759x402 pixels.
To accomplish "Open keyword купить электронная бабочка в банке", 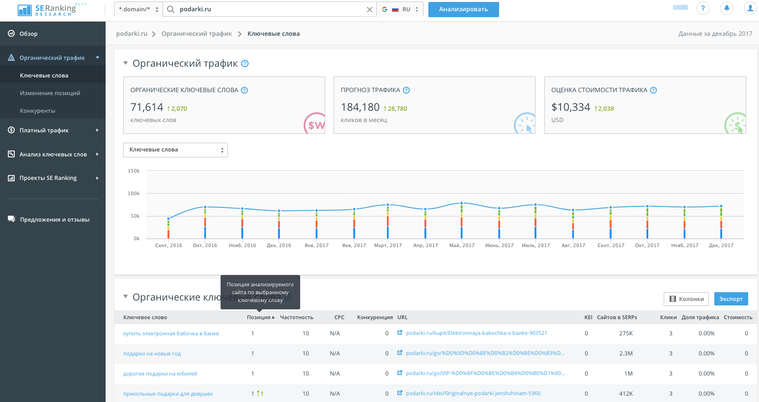I will [171, 333].
